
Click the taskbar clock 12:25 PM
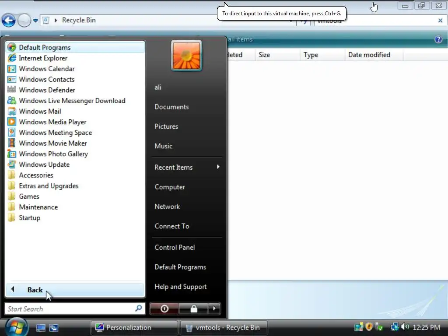click(426, 327)
